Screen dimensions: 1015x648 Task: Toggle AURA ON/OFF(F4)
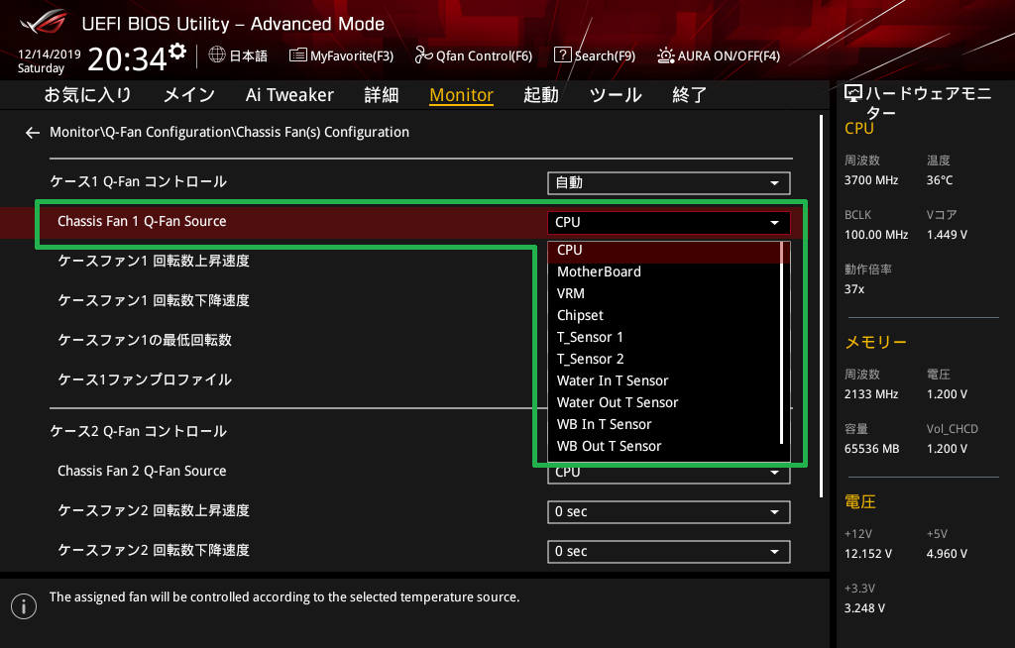click(719, 55)
